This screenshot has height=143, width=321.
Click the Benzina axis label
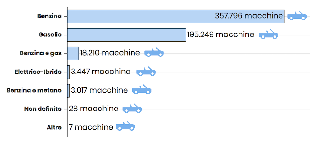pos(49,16)
